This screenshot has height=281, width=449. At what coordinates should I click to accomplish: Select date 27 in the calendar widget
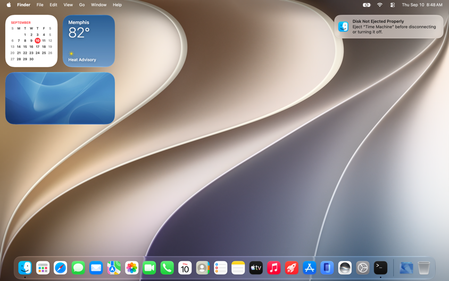click(12, 59)
